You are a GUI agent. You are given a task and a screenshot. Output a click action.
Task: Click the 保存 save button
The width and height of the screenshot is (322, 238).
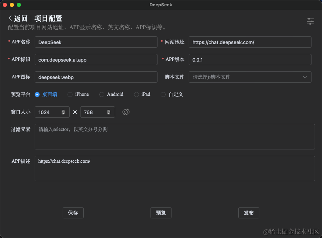(73, 213)
